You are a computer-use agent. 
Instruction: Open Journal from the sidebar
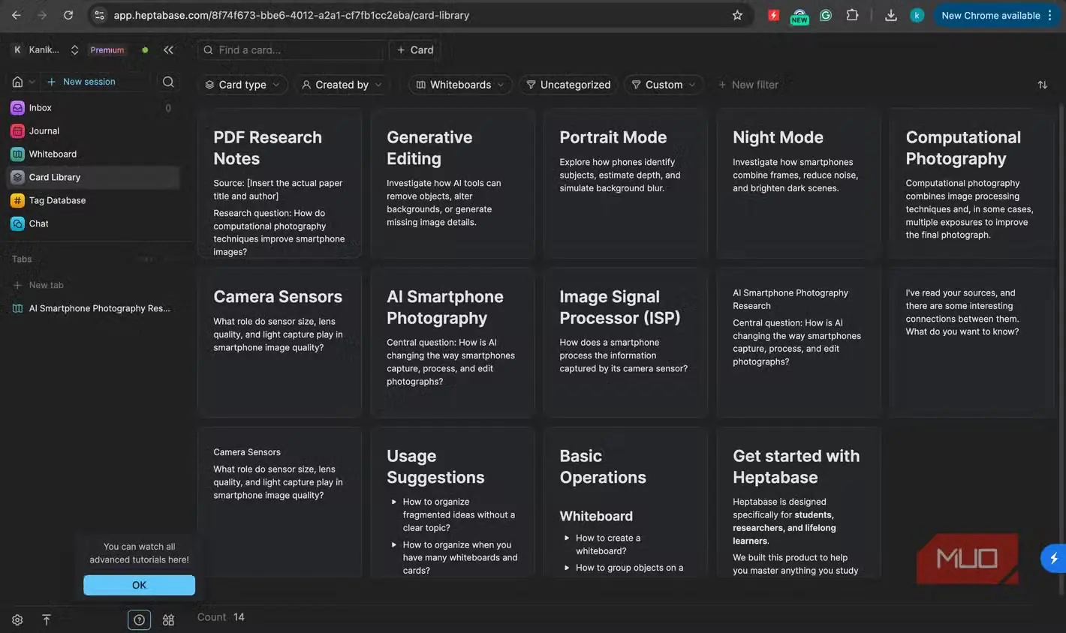tap(92, 131)
